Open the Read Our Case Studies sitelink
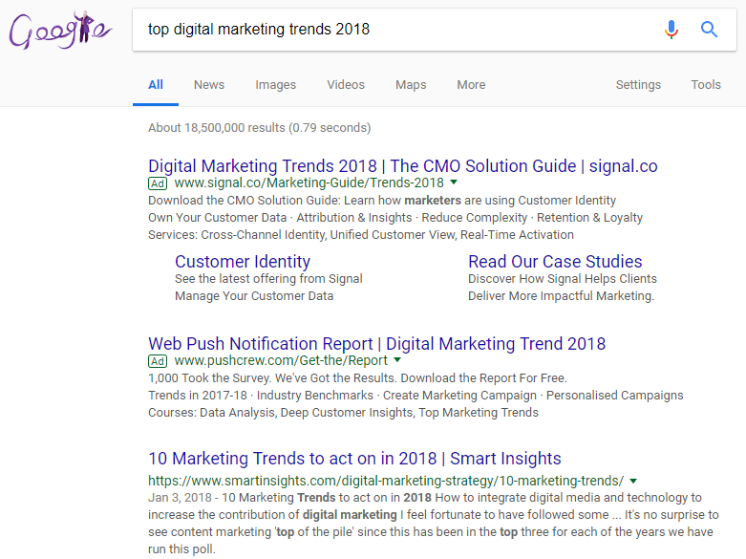 click(555, 262)
